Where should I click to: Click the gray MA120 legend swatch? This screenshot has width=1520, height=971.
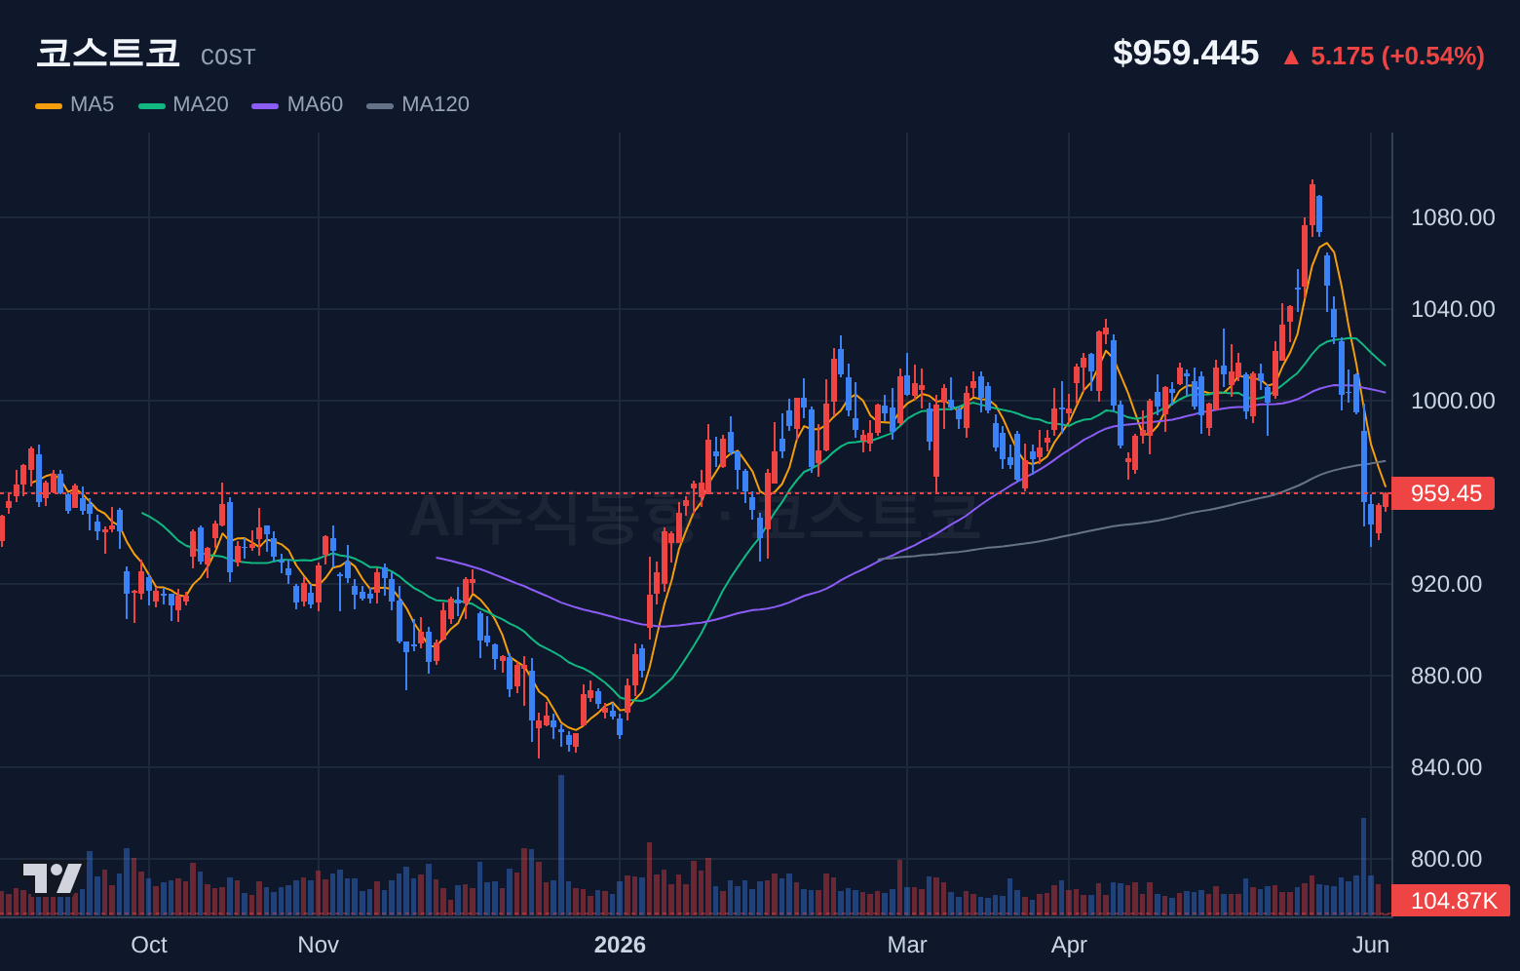(380, 105)
